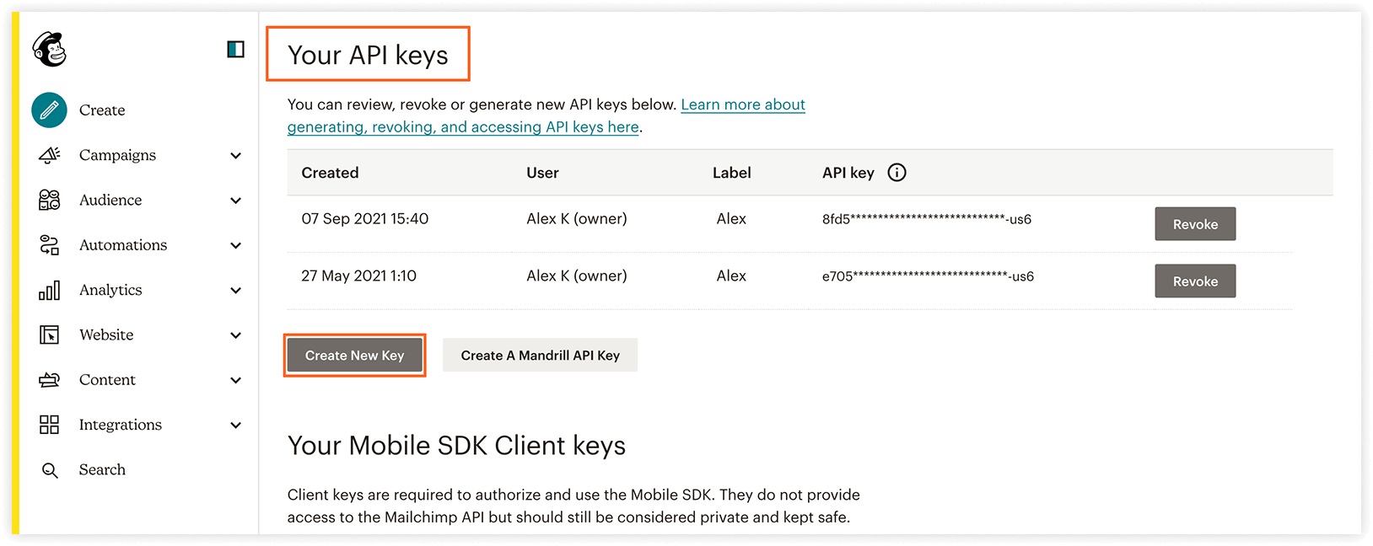The image size is (1373, 546).
Task: Open Search with the magnifier icon
Action: (50, 470)
